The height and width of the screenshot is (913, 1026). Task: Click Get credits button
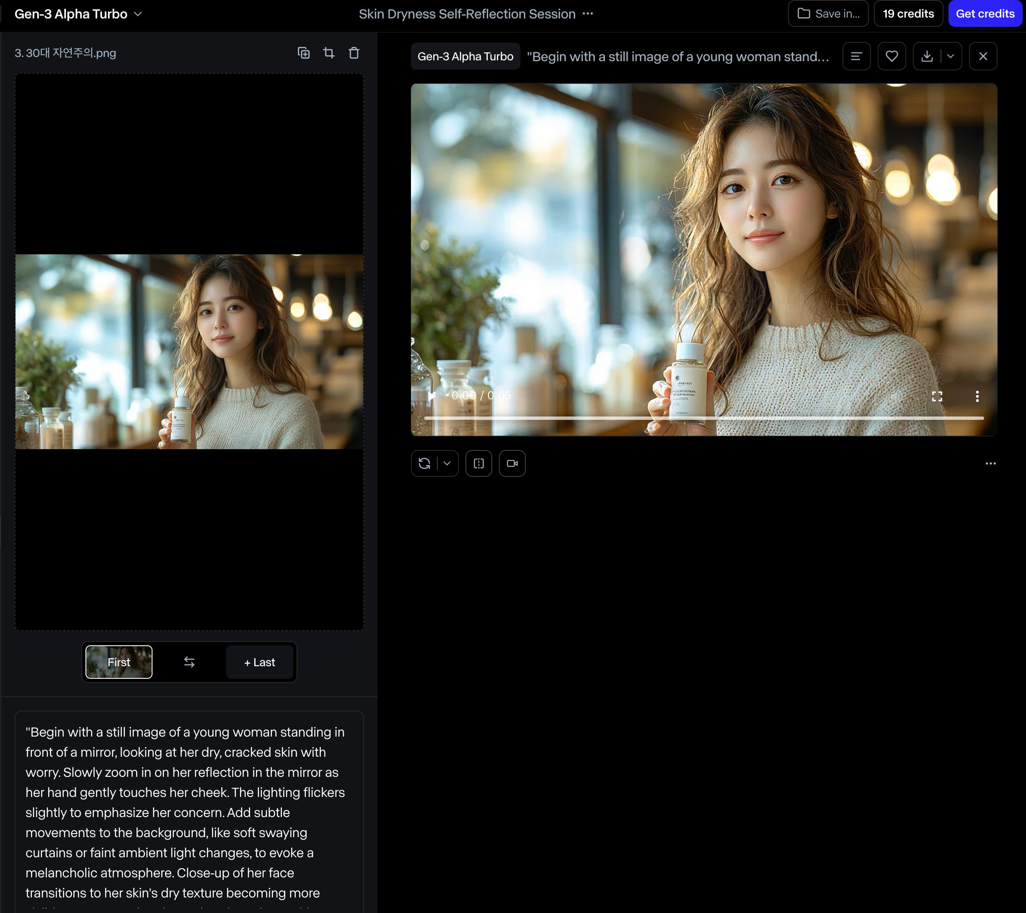click(x=985, y=14)
